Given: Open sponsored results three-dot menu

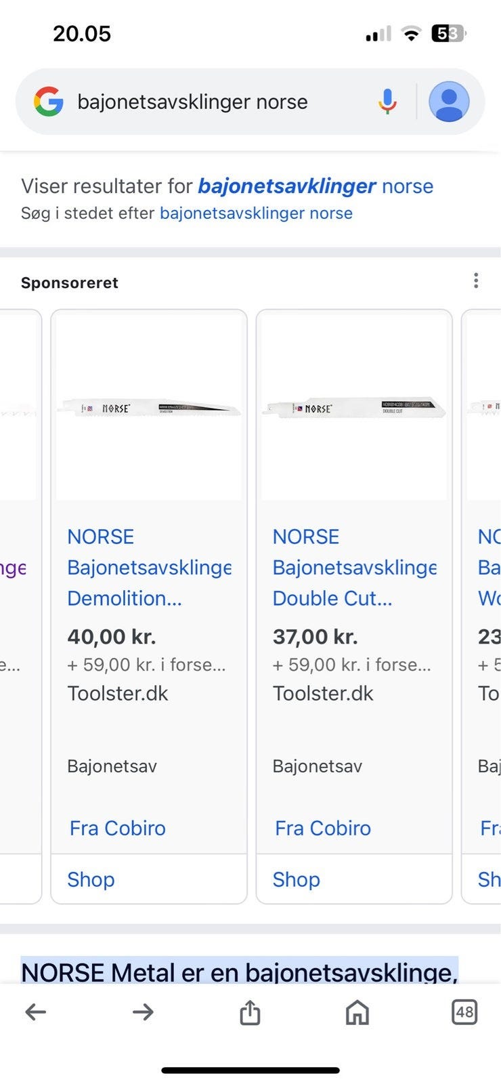Looking at the screenshot, I should pos(476,280).
